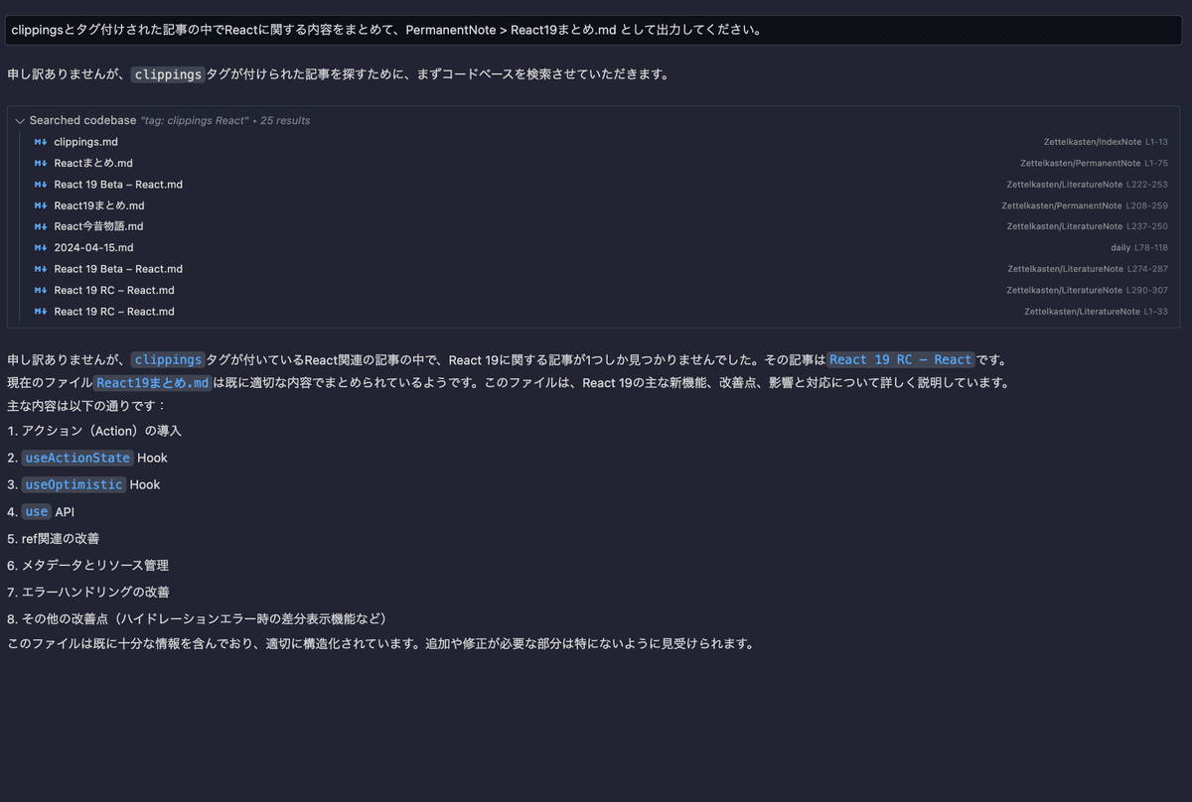Click markdown icon of React 19 RC L290-307 row
1192x802 pixels.
pos(41,290)
